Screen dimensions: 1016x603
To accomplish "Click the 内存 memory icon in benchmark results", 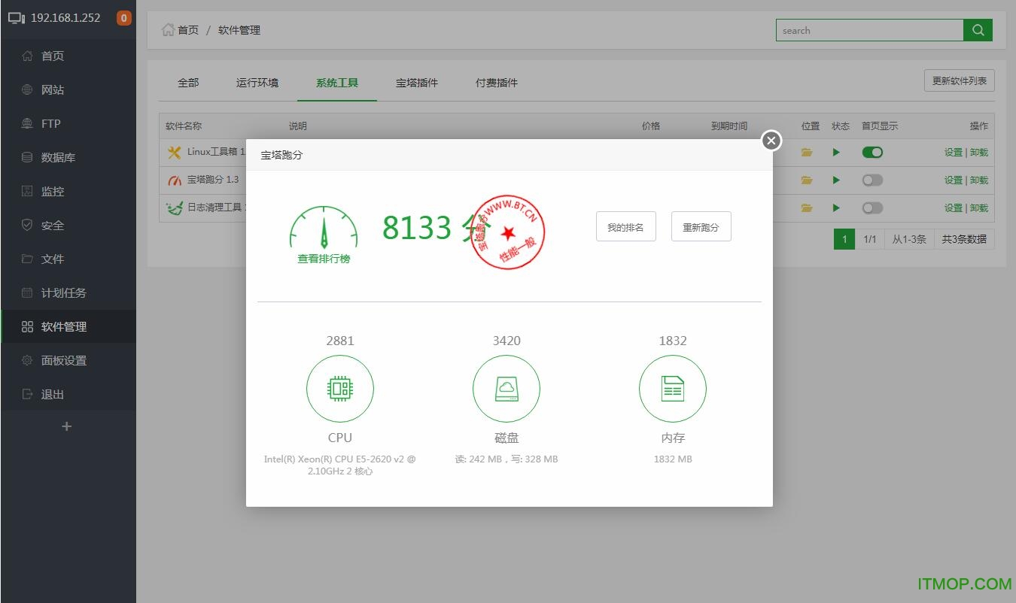I will pyautogui.click(x=672, y=389).
